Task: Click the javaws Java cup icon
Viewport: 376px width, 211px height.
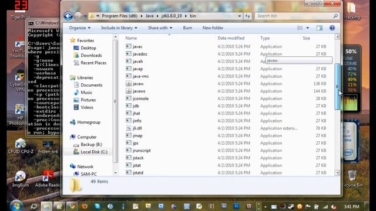Action: pyautogui.click(x=129, y=91)
